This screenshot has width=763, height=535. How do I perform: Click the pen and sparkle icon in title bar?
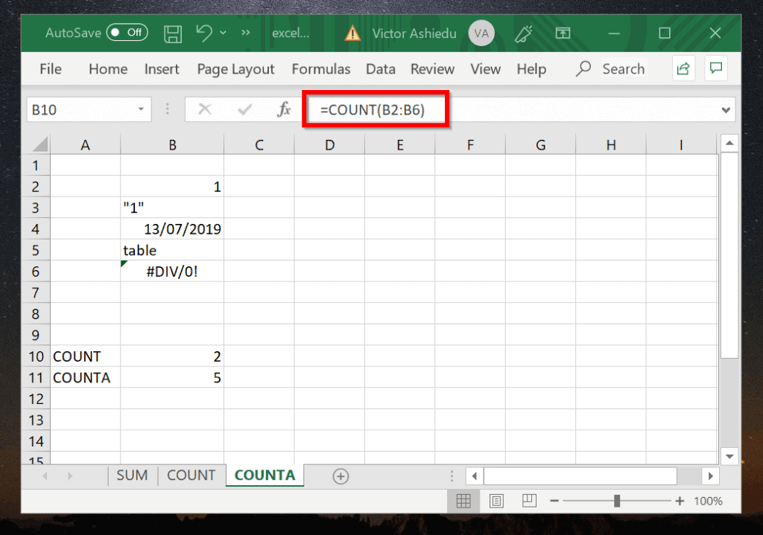524,33
